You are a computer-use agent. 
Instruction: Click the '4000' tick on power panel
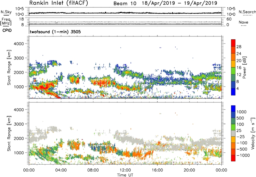(x=19, y=44)
